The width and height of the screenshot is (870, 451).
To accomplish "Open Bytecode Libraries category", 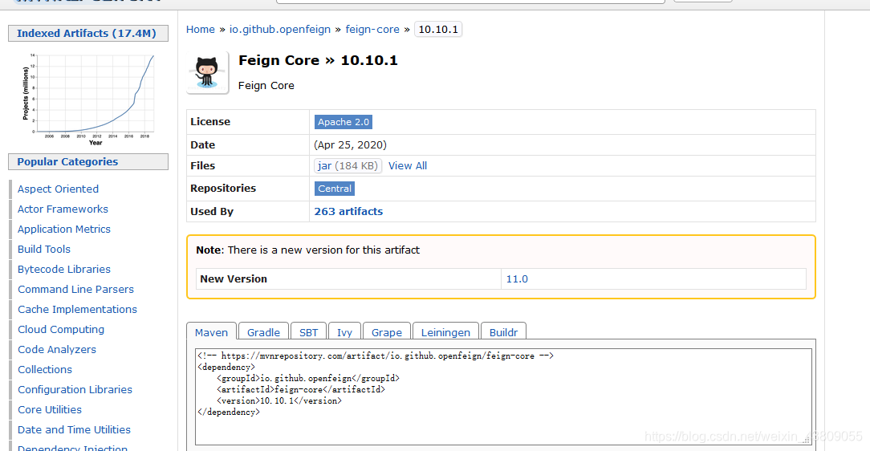I will (64, 269).
